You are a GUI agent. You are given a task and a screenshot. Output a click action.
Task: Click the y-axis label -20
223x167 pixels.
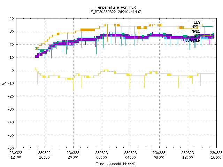pyautogui.click(x=11, y=96)
